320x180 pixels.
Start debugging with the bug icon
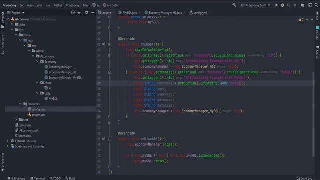[283, 5]
